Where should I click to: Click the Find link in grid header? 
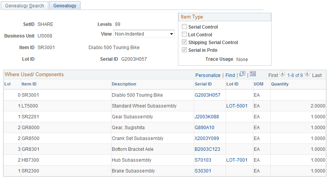[230, 75]
